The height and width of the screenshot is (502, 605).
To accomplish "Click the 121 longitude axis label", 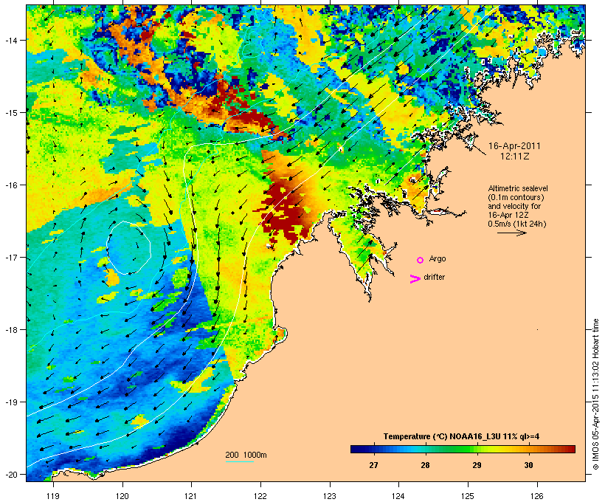I will click(x=191, y=496).
